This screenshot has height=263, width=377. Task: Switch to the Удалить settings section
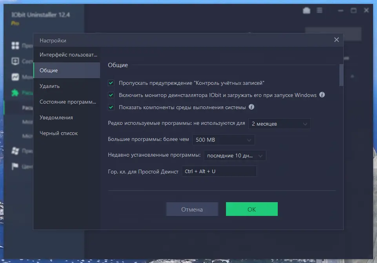[67, 86]
